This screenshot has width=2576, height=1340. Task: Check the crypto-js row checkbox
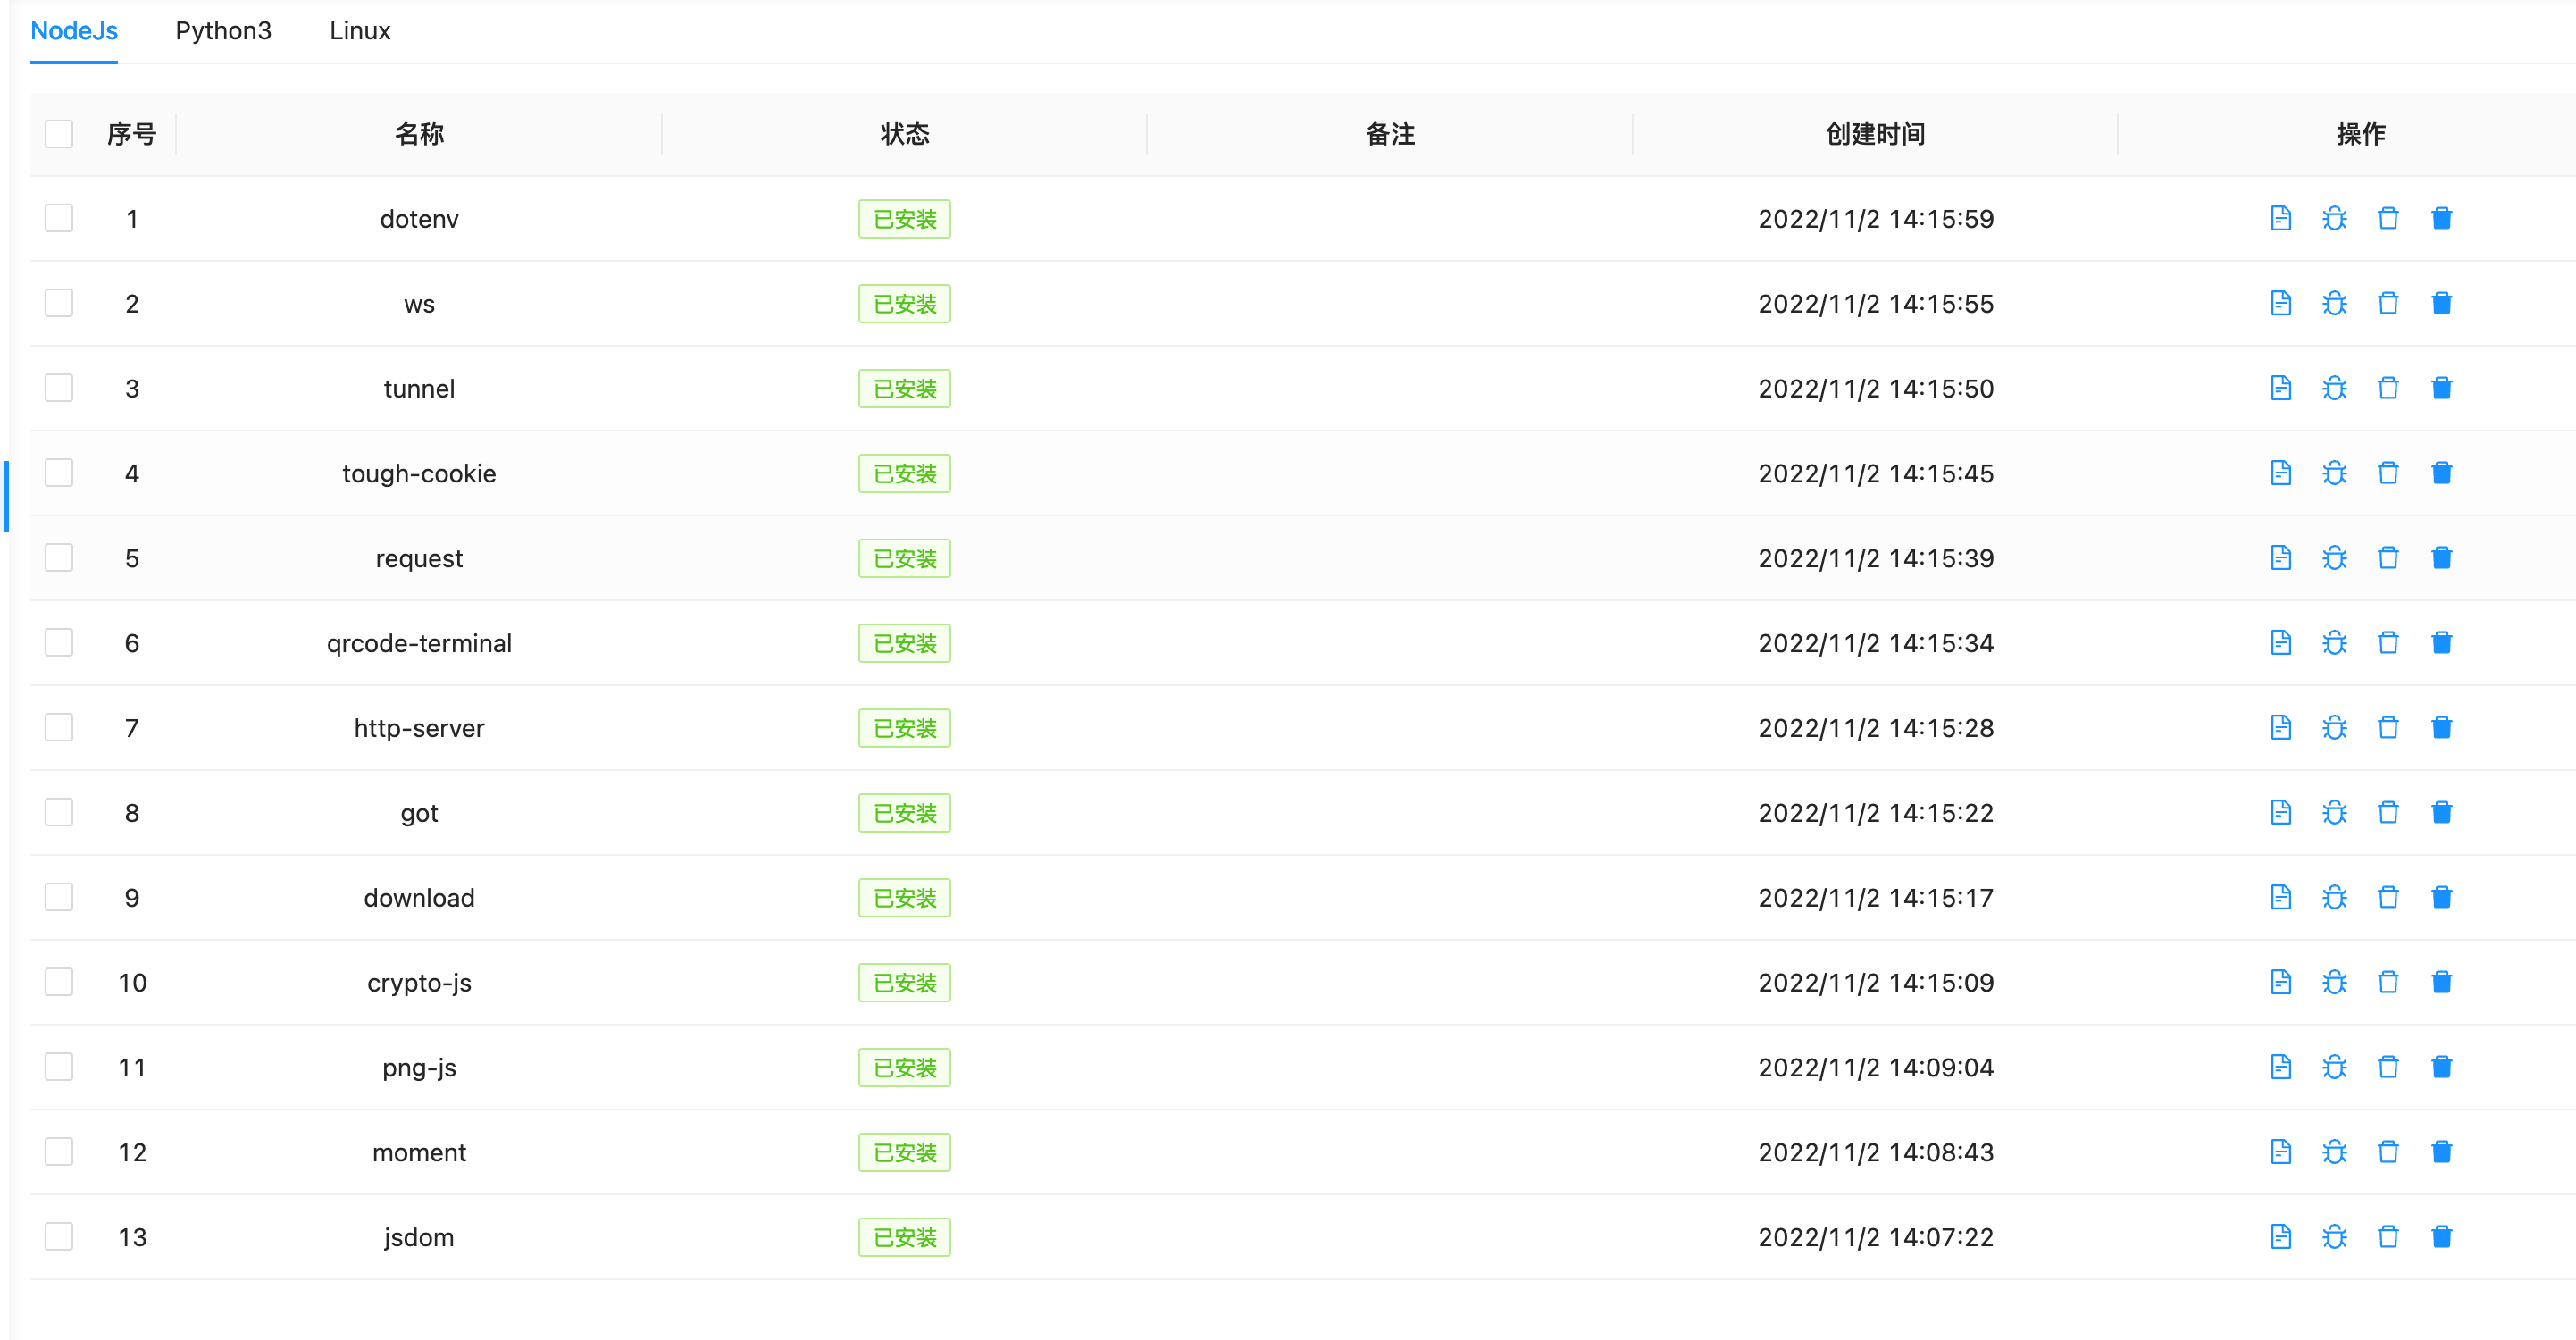[59, 983]
